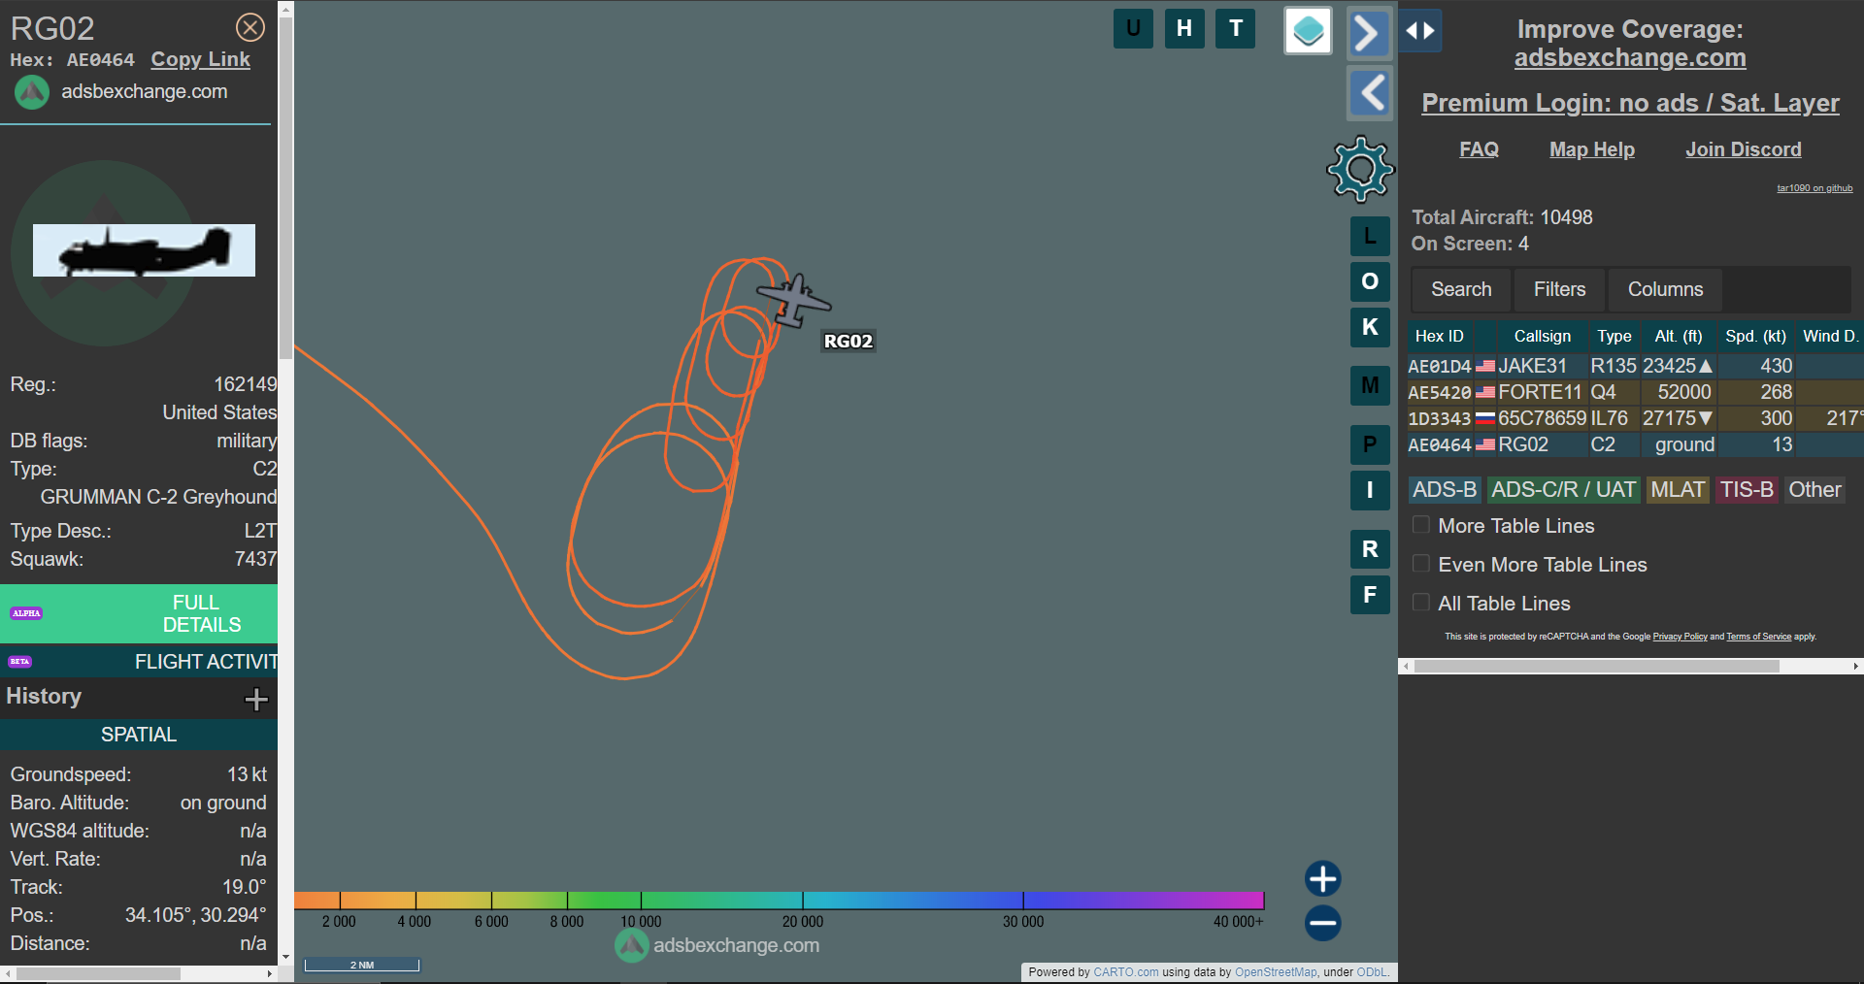Toggle the I map button
This screenshot has width=1864, height=984.
click(1370, 490)
